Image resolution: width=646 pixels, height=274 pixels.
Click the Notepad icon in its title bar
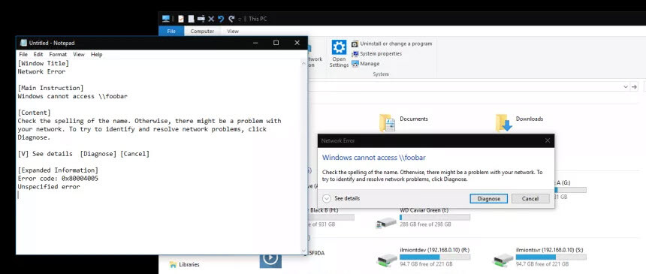click(23, 43)
